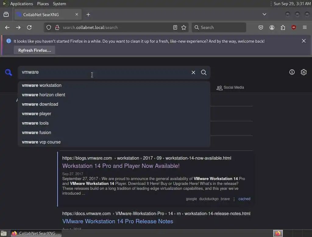Click the Firefox View icon beside the tab
Screen dimensions: 312x237
6,15
